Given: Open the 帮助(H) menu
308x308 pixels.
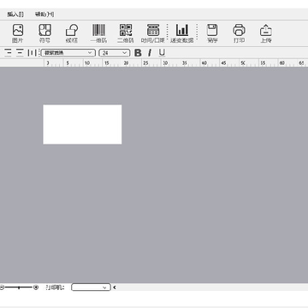Looking at the screenshot, I should (x=44, y=15).
